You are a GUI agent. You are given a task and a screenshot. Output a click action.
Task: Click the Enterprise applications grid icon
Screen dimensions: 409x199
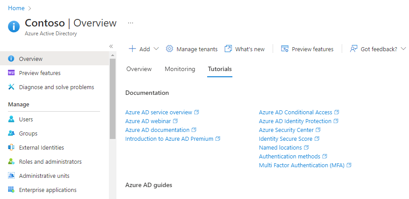12,190
